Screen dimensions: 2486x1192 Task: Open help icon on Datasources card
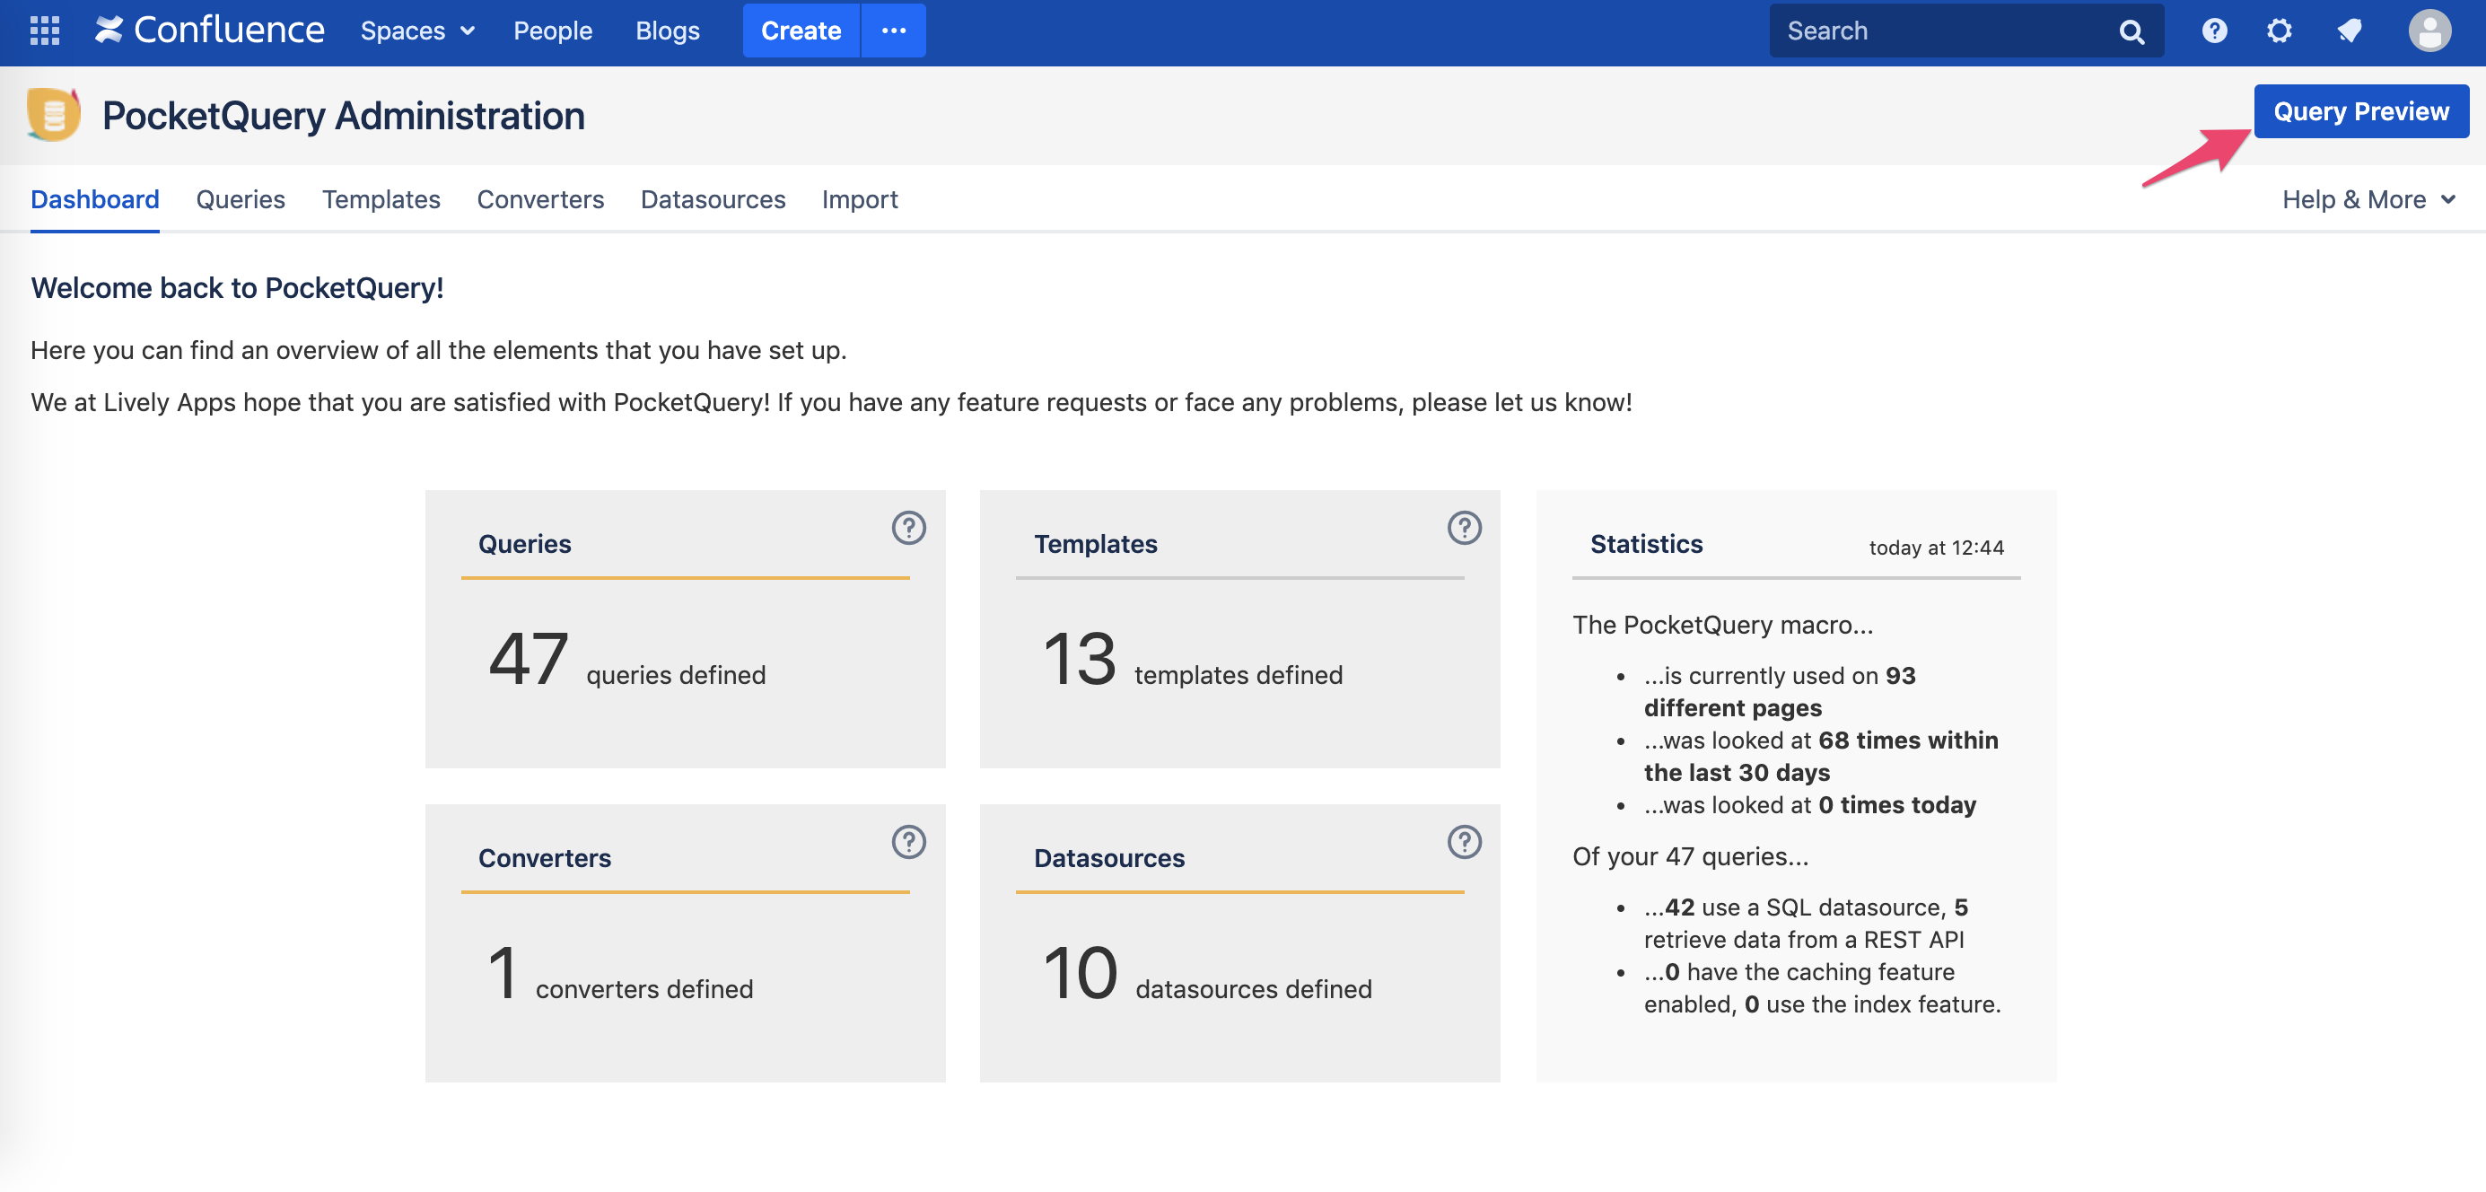[1464, 842]
